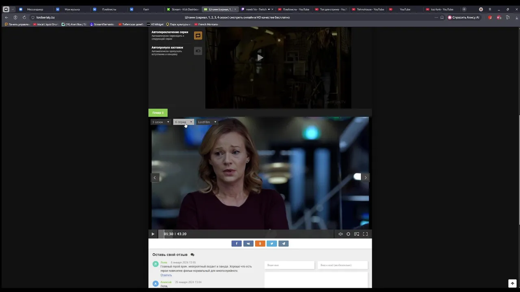Image resolution: width=520 pixels, height=292 pixels.
Task: Open the LostFilm voiceover dropdown
Action: click(x=207, y=122)
